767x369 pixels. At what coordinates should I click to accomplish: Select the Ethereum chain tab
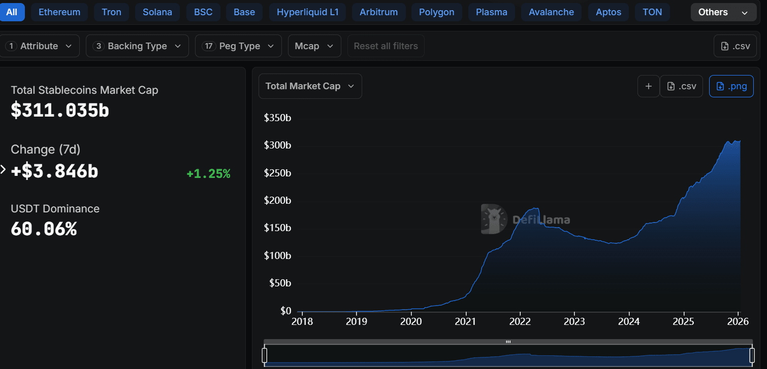pos(59,12)
